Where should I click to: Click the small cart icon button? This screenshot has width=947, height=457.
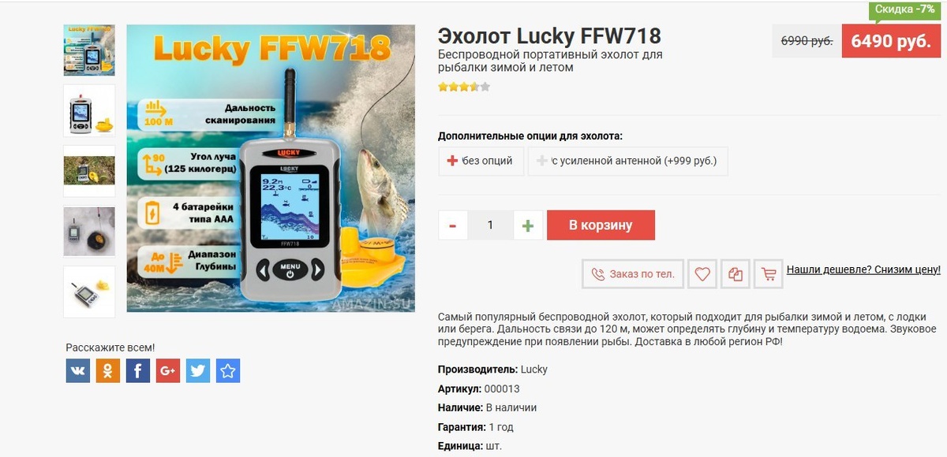pos(768,274)
